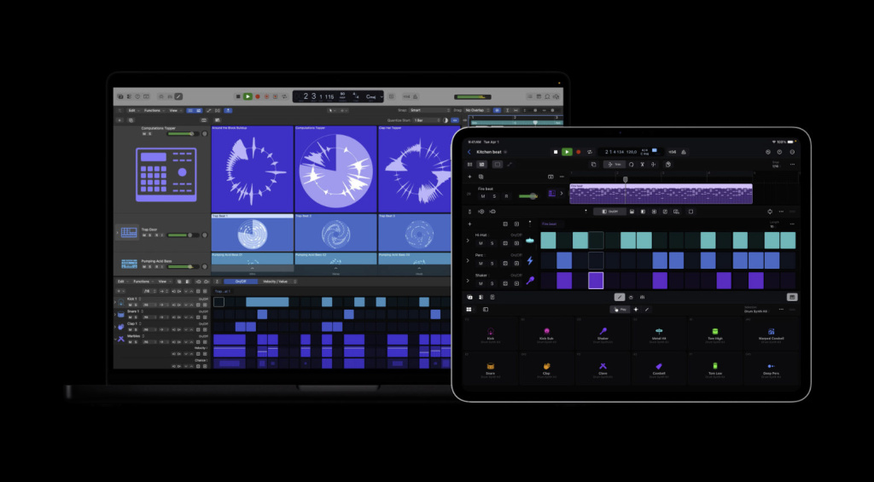Open the View menu in Mac Live Loops area
The height and width of the screenshot is (482, 874).
(174, 110)
